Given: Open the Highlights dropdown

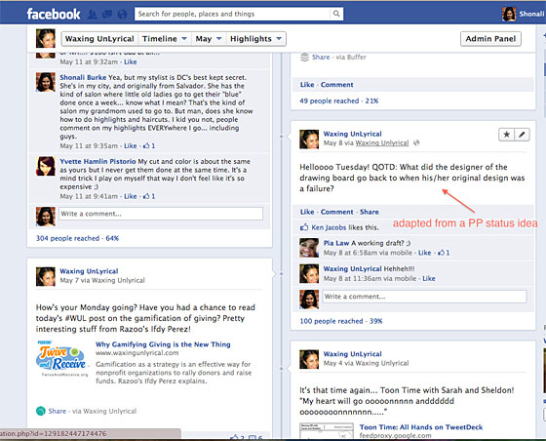Looking at the screenshot, I should click(255, 39).
